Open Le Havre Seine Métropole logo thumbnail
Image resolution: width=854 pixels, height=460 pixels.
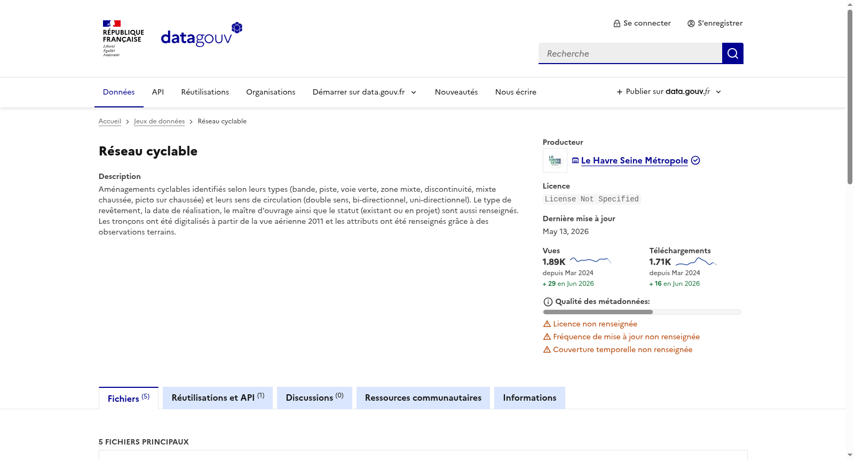555,160
